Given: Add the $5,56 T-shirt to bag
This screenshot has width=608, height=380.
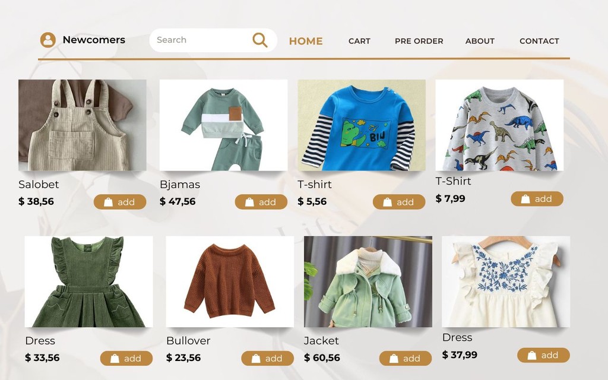Looking at the screenshot, I should 399,202.
